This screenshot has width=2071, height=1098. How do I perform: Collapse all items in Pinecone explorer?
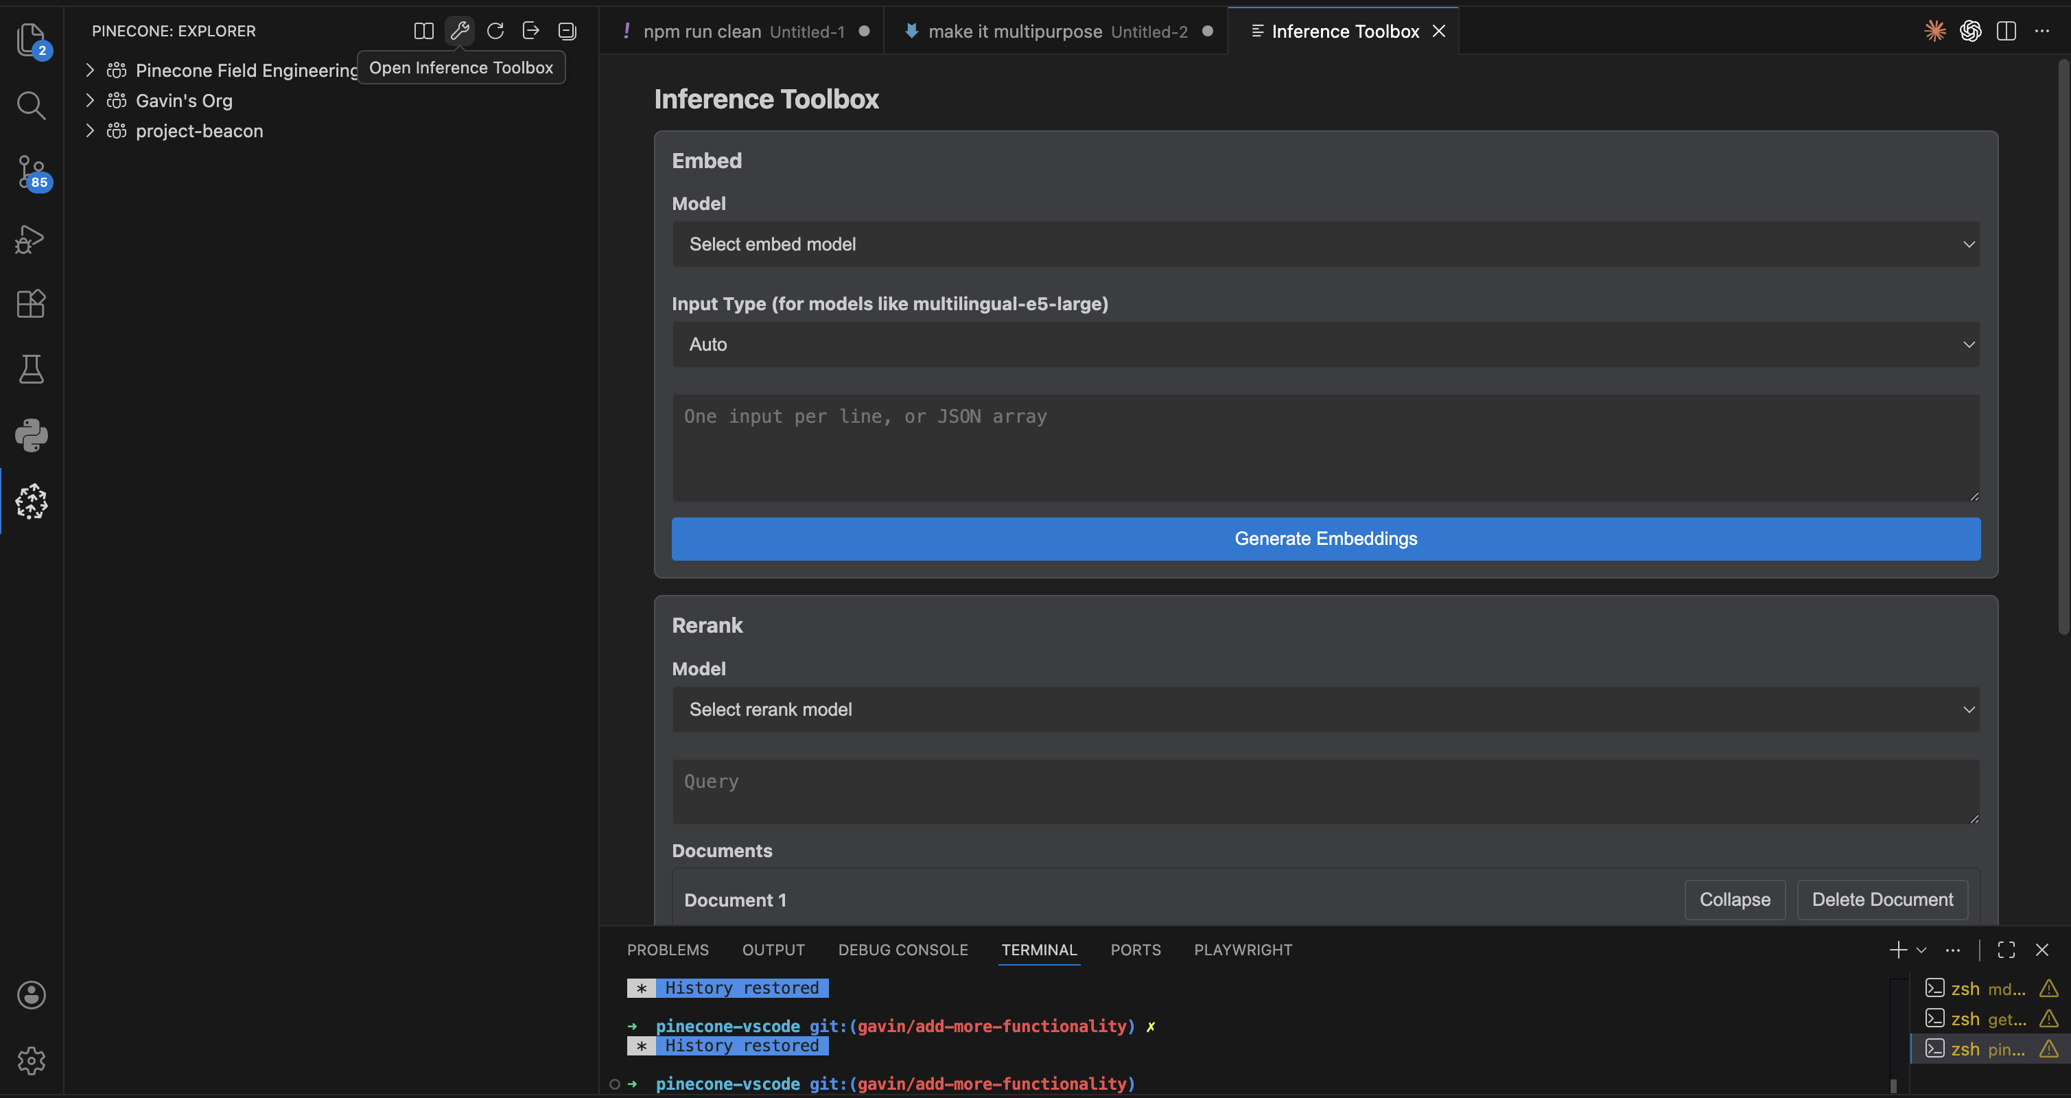[567, 31]
